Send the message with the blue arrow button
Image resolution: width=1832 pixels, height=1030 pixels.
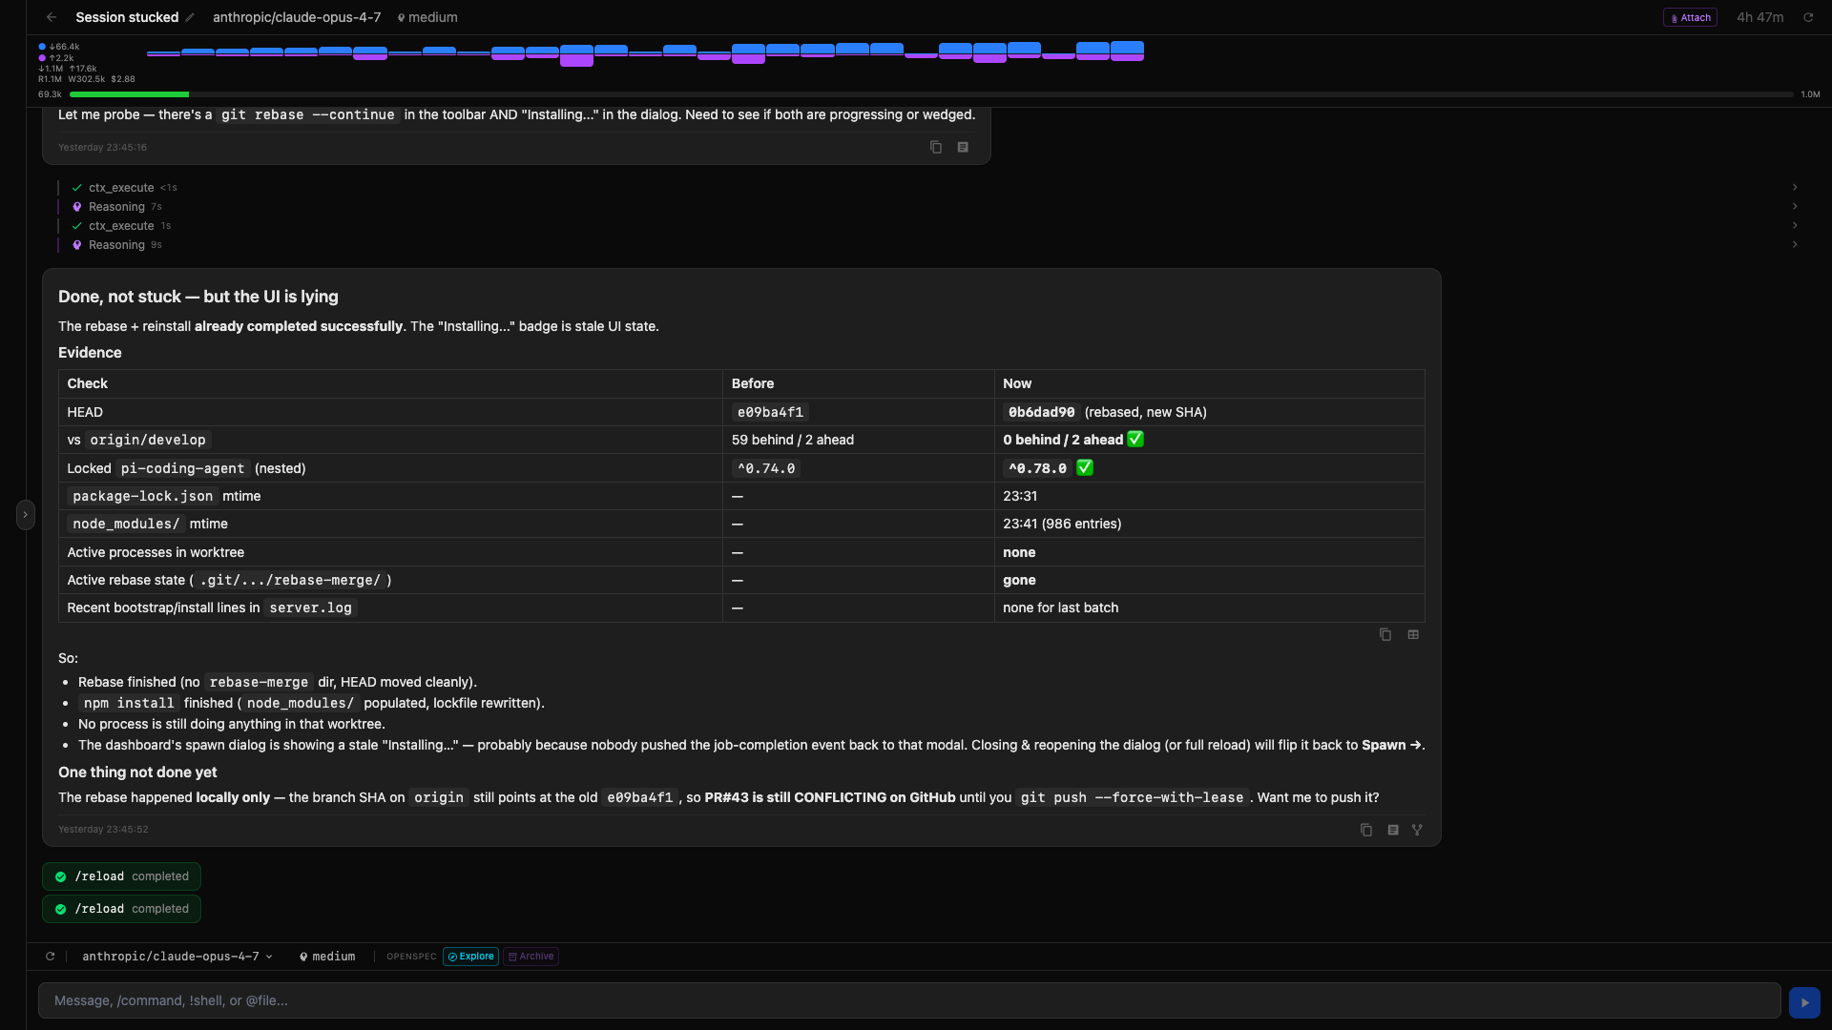1804,1002
